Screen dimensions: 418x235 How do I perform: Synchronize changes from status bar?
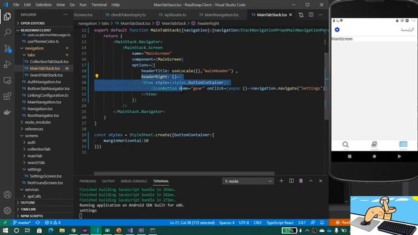coord(38,223)
